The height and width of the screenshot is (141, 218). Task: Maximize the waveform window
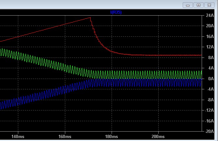click(x=198, y=5)
